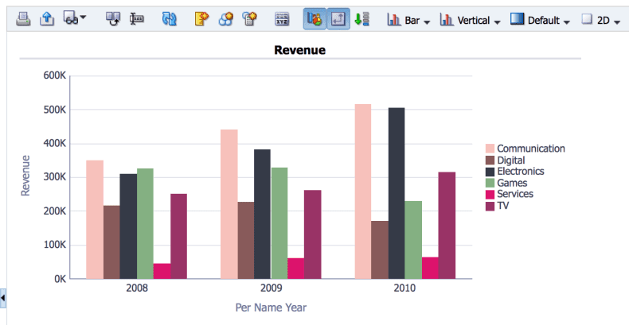Refresh the results with blue arrows icon
Viewport: 629px width, 325px height.
169,19
